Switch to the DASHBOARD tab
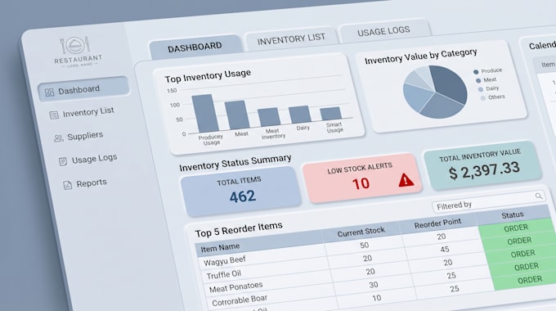The image size is (556, 311). pos(195,47)
